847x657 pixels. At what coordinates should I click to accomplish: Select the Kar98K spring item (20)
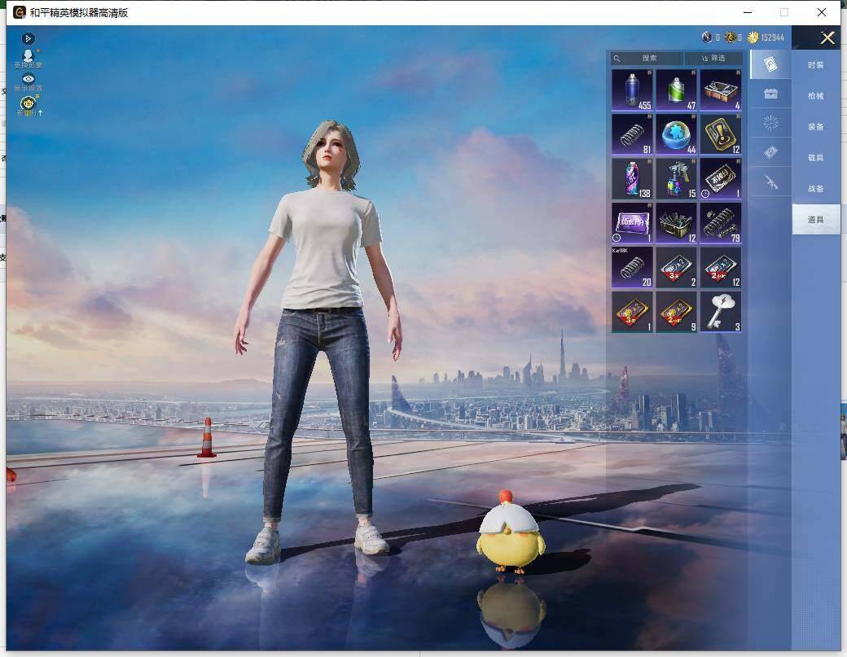coord(632,268)
